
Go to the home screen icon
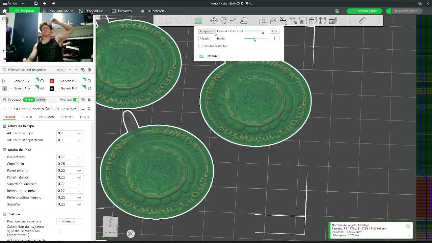[x=4, y=11]
